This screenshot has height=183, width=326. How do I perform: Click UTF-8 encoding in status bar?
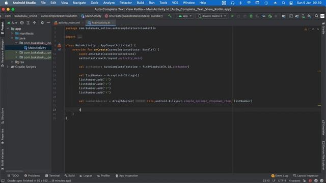coord(282,181)
